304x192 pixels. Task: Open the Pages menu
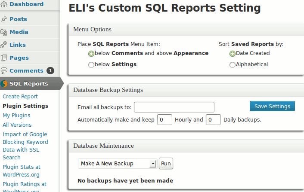19,58
